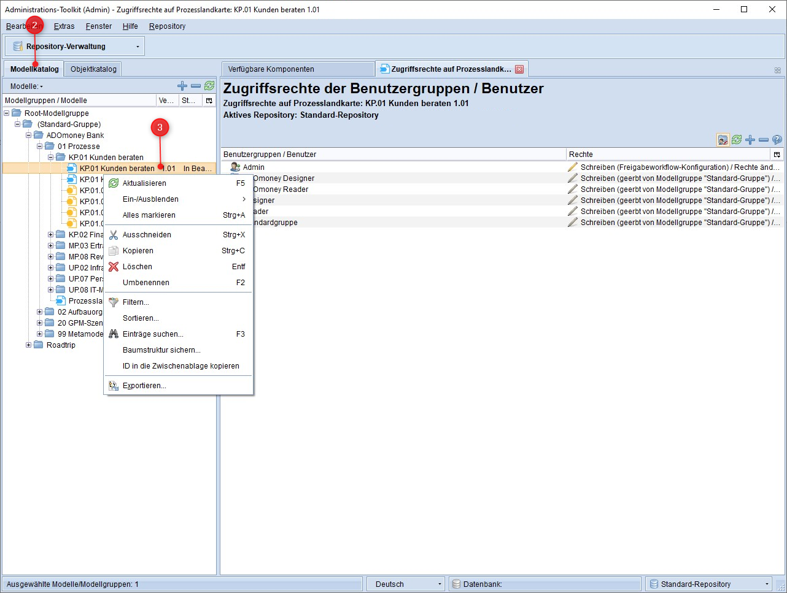
Task: Open the Repository-Verwaltung dropdown
Action: click(x=75, y=47)
